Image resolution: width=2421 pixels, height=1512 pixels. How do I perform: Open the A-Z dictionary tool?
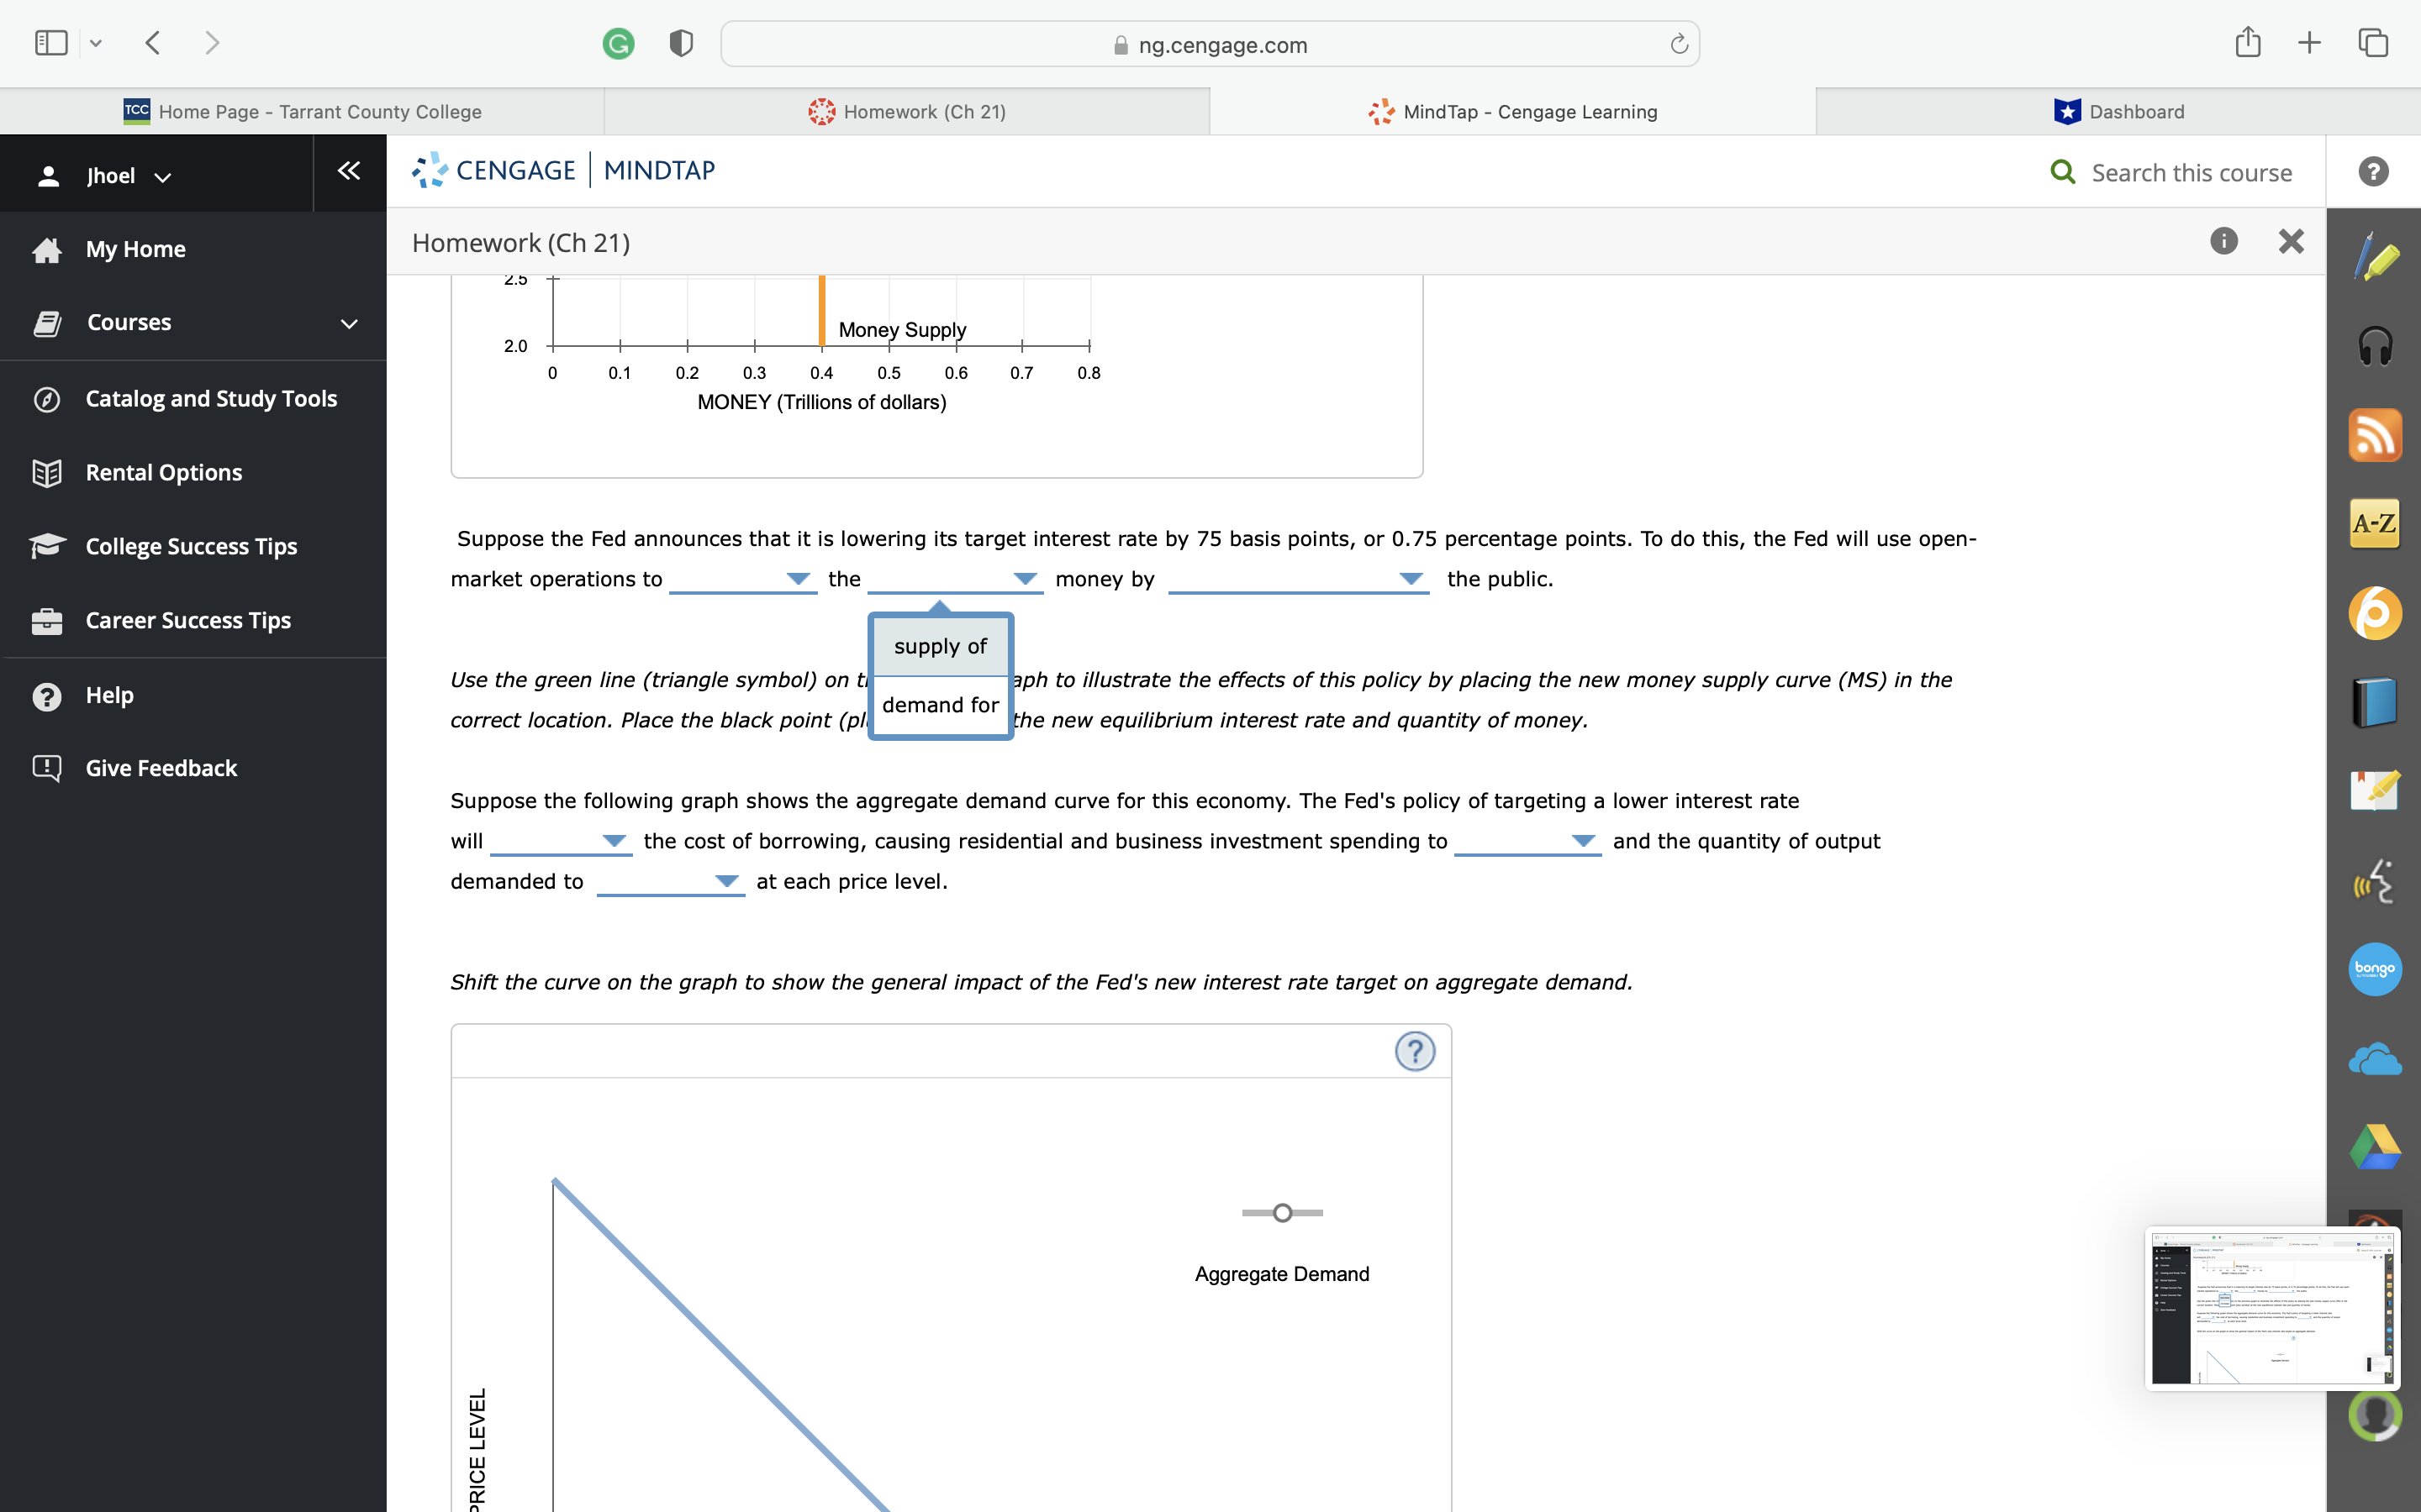pyautogui.click(x=2376, y=522)
